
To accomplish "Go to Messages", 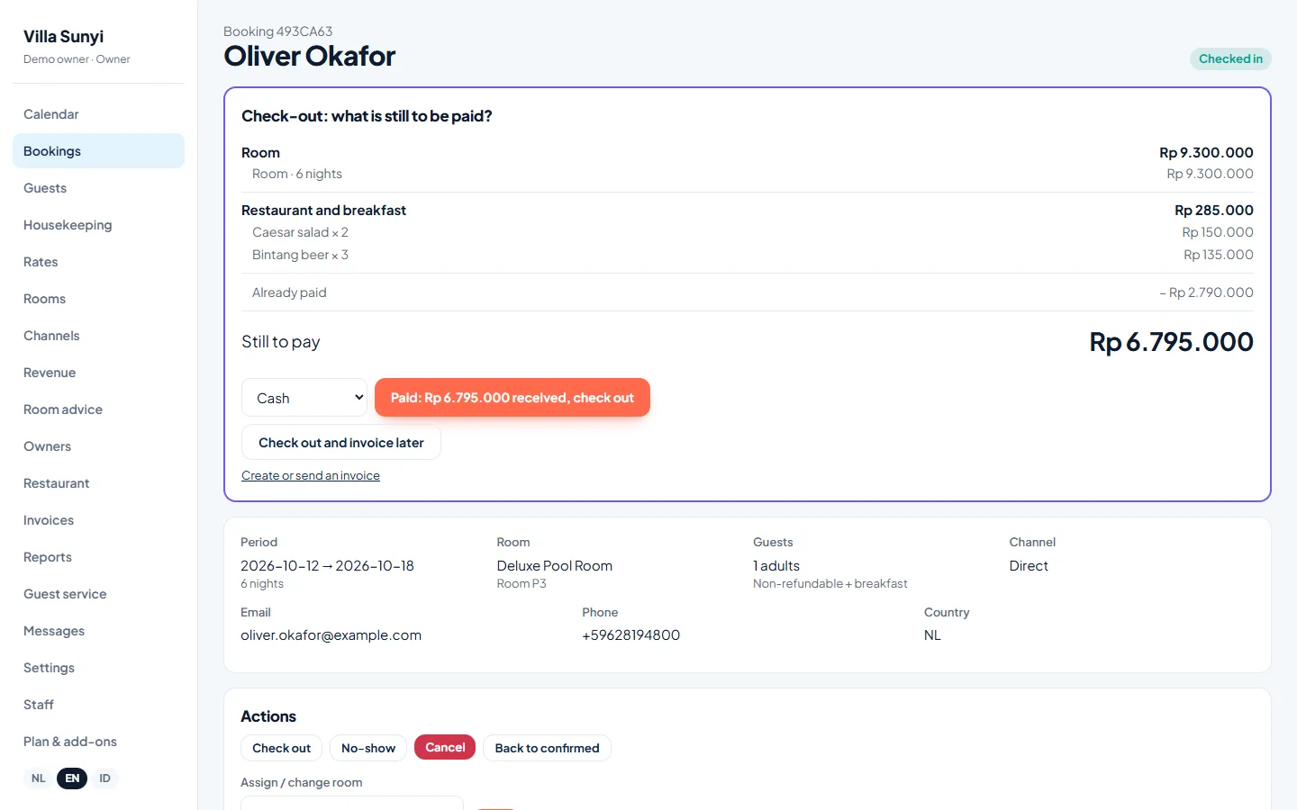I will click(98, 631).
